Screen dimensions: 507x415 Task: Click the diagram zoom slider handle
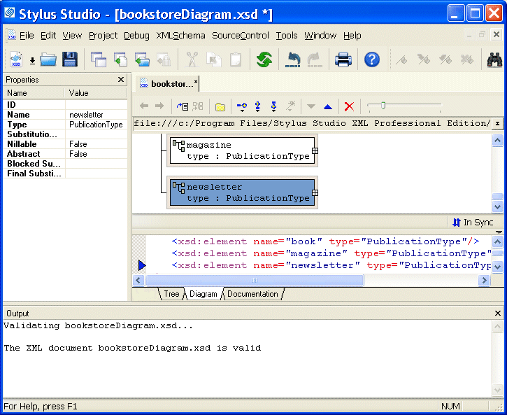tap(382, 106)
